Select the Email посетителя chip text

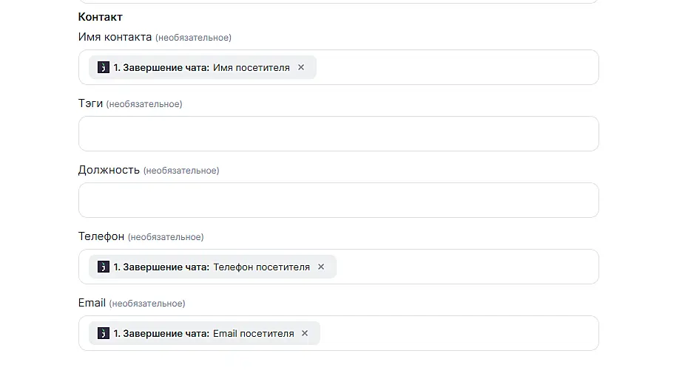[x=253, y=333]
